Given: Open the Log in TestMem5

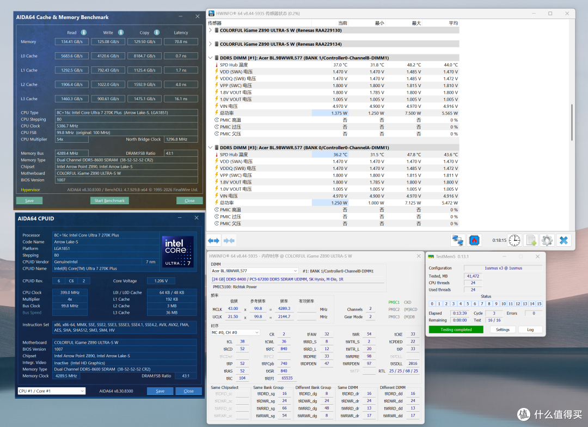Looking at the screenshot, I should point(530,330).
